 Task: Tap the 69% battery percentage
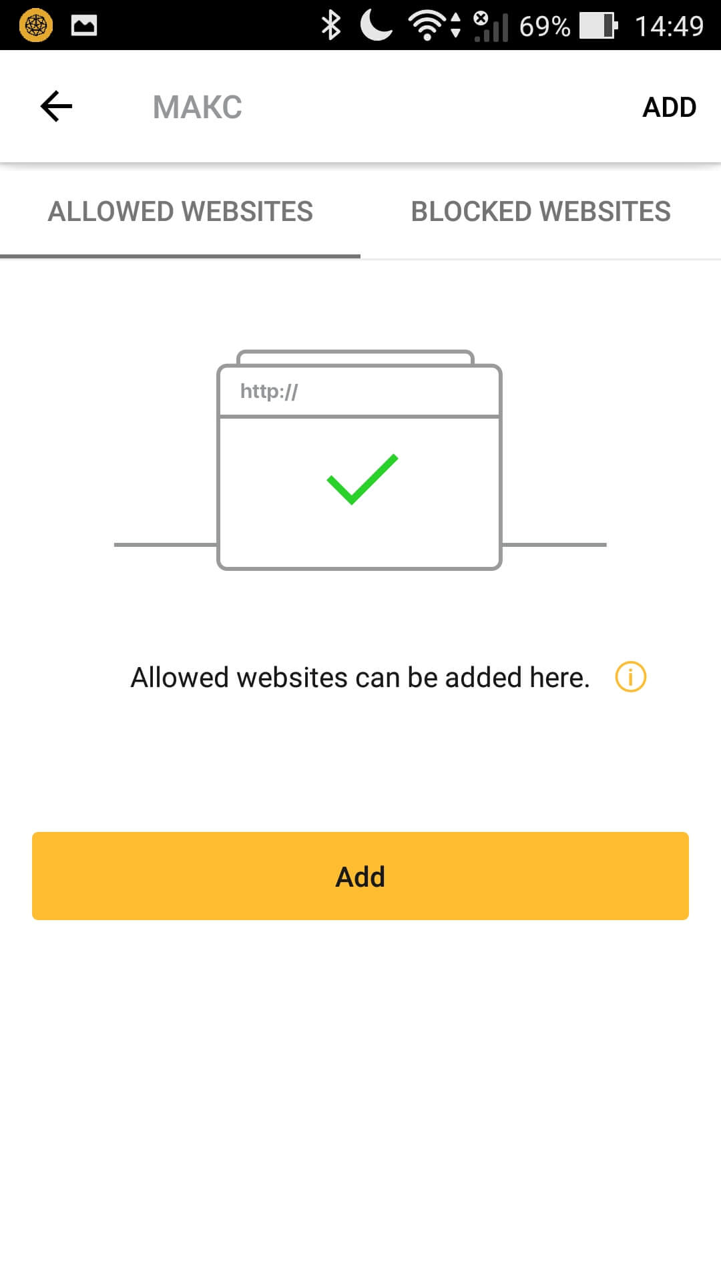point(545,26)
